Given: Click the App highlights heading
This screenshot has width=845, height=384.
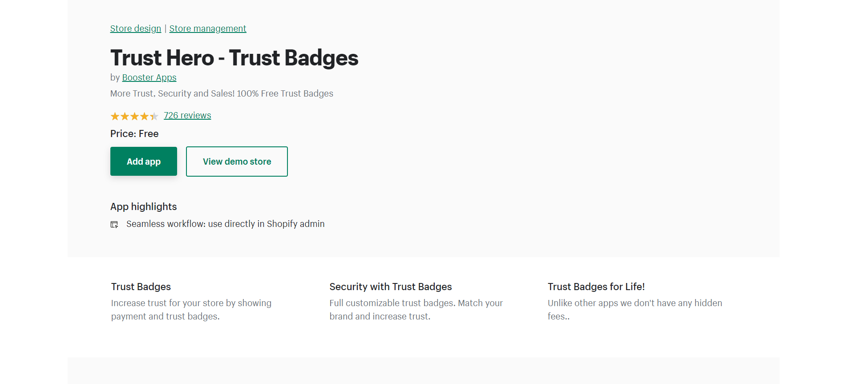Looking at the screenshot, I should pos(144,206).
